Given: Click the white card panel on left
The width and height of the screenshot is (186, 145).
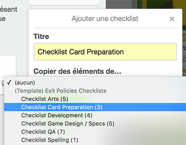Looking at the screenshot, I should pyautogui.click(x=8, y=66).
